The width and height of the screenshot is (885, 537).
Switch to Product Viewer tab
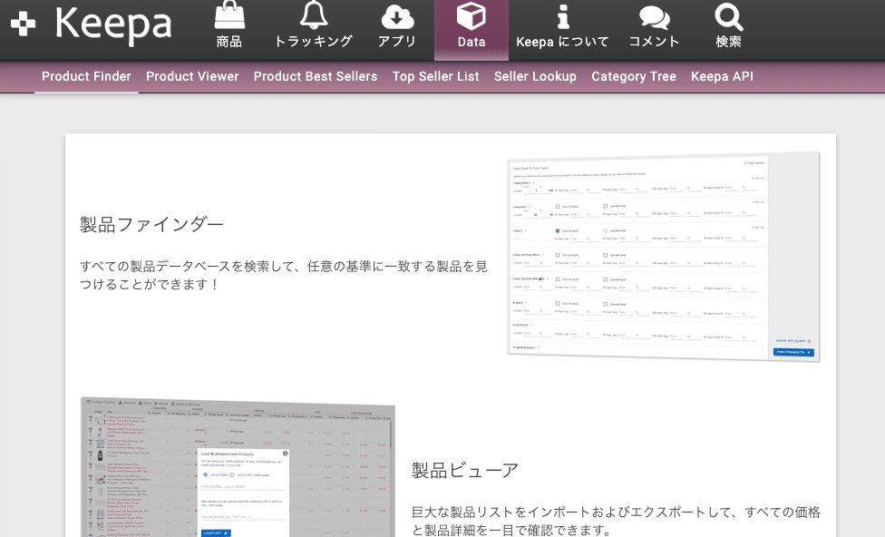coord(192,77)
